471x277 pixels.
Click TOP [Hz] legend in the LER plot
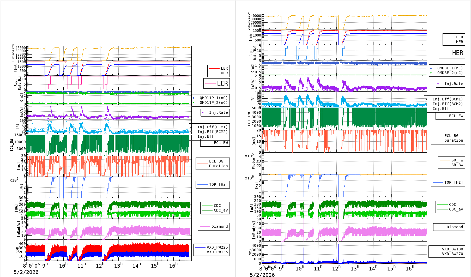pyautogui.click(x=213, y=184)
